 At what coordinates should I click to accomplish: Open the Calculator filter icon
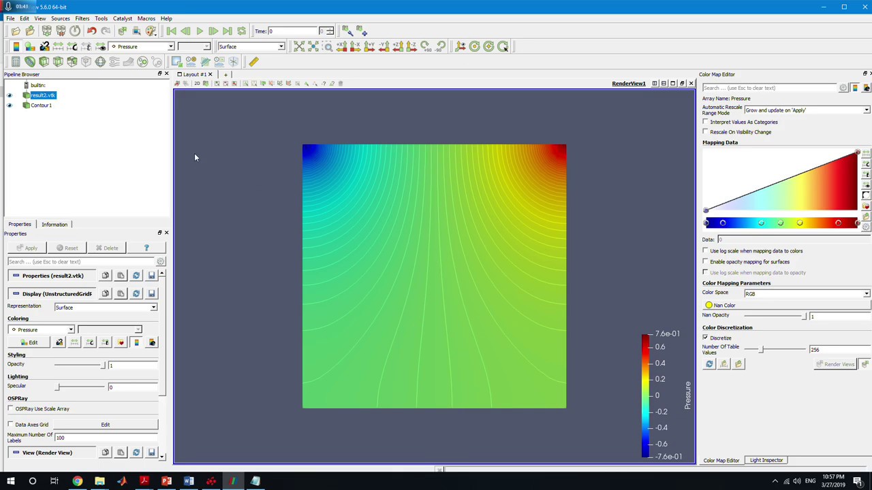click(16, 61)
